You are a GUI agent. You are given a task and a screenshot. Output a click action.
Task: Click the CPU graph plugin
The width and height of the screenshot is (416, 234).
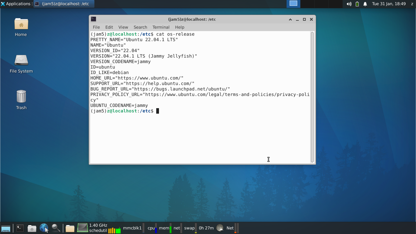(x=115, y=230)
